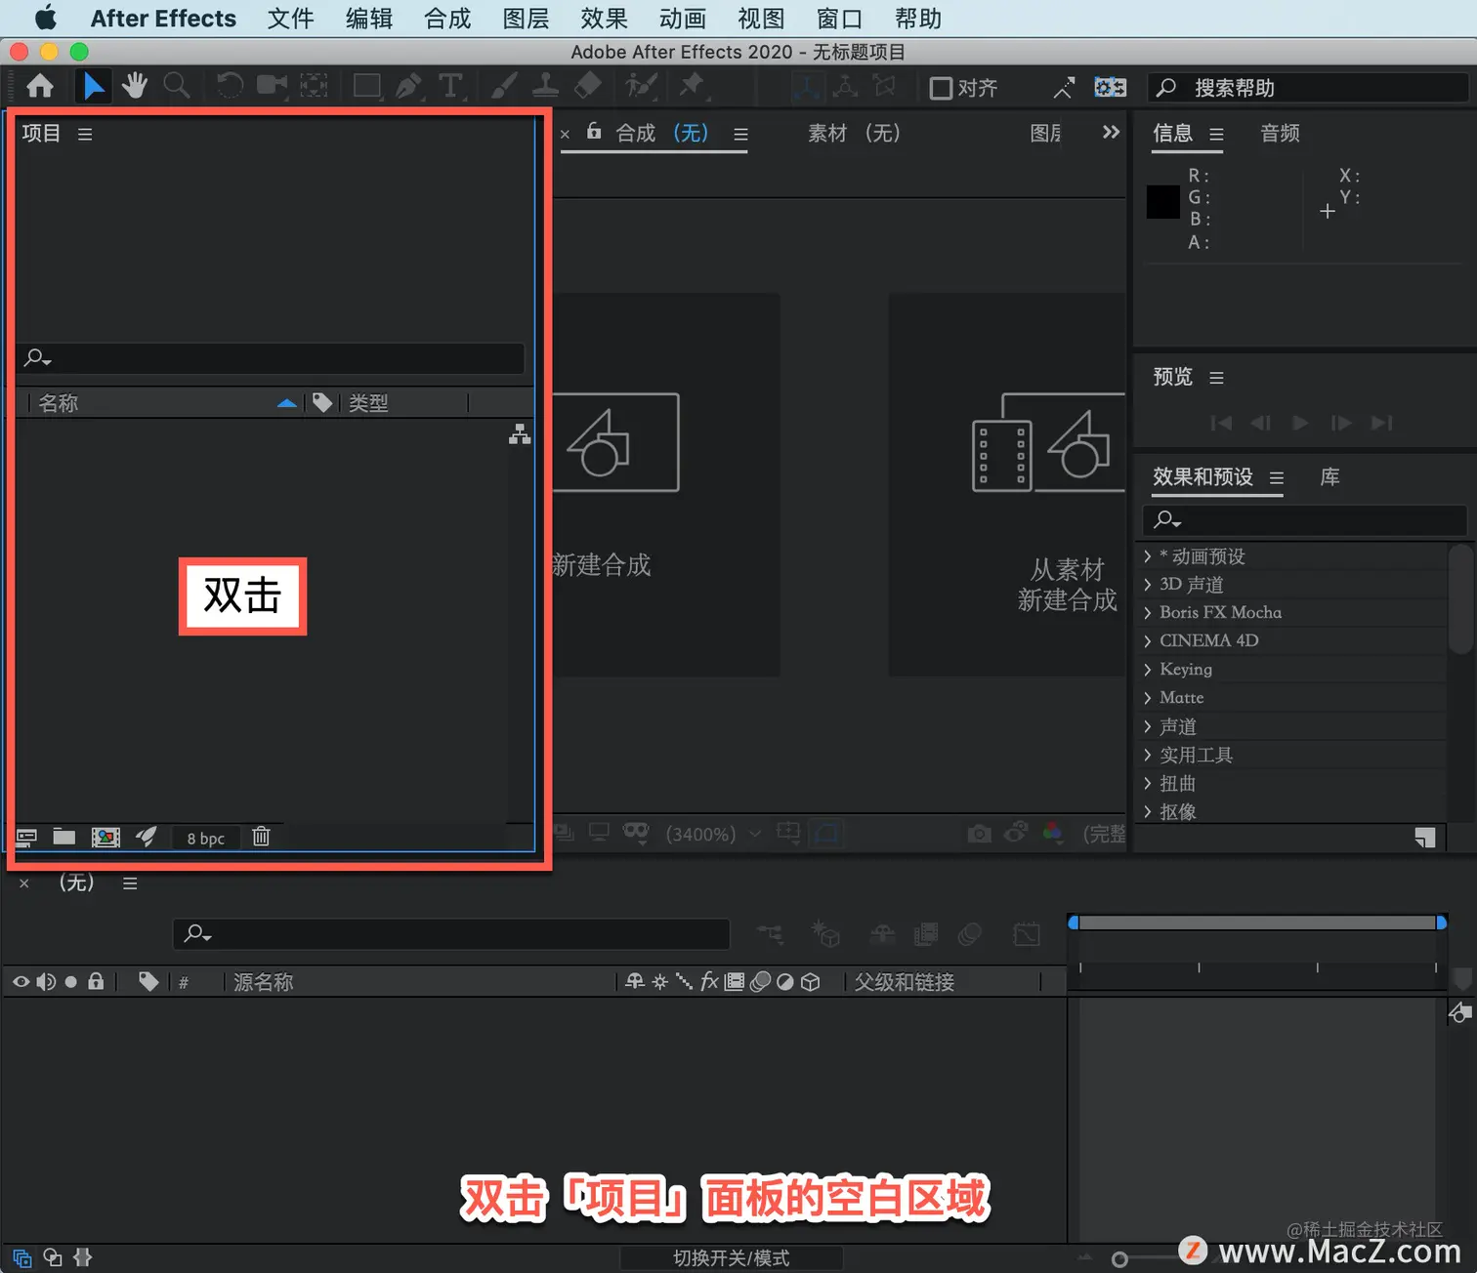
Task: Select the Roto Brush tool
Action: pyautogui.click(x=641, y=87)
